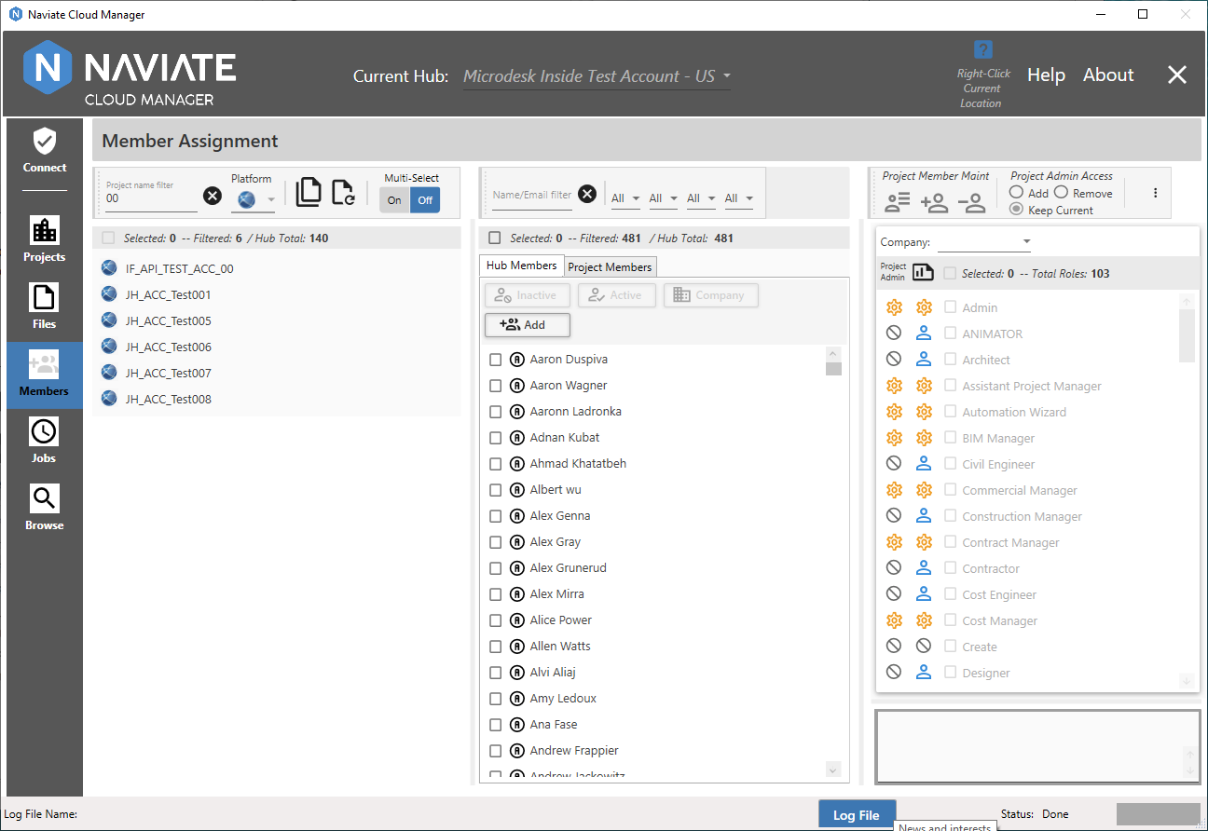Open the Help menu
1208x831 pixels.
[x=1046, y=75]
